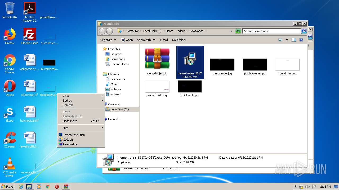The height and width of the screenshot is (190, 339).
Task: Launch Opera desktop shortcut
Action: pyautogui.click(x=10, y=88)
